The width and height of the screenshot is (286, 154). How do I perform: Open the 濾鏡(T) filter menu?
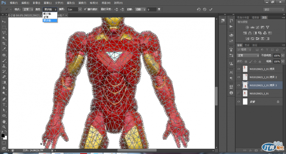pyautogui.click(x=82, y=3)
